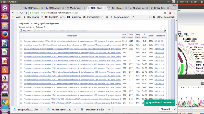The height and width of the screenshot is (114, 204).
Task: Open System Settings wrench icon in dock
Action: coord(5,87)
